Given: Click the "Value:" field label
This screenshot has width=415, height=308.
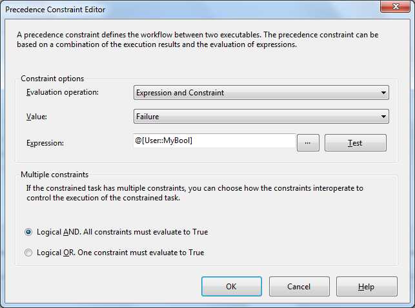Looking at the screenshot, I should point(37,117).
